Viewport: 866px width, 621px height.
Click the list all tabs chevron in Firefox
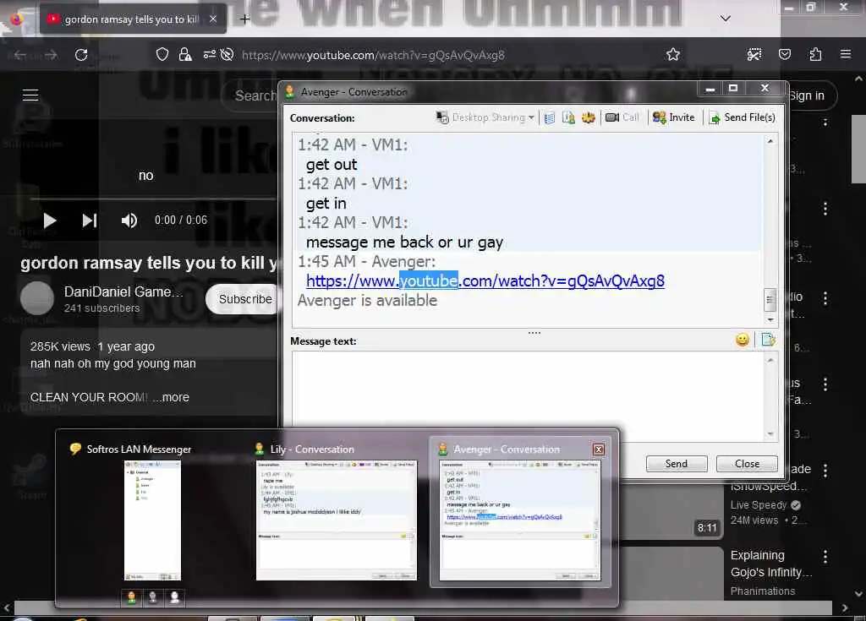725,19
